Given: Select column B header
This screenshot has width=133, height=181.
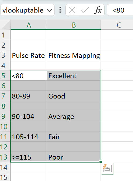Looking at the screenshot, I should (74, 25).
